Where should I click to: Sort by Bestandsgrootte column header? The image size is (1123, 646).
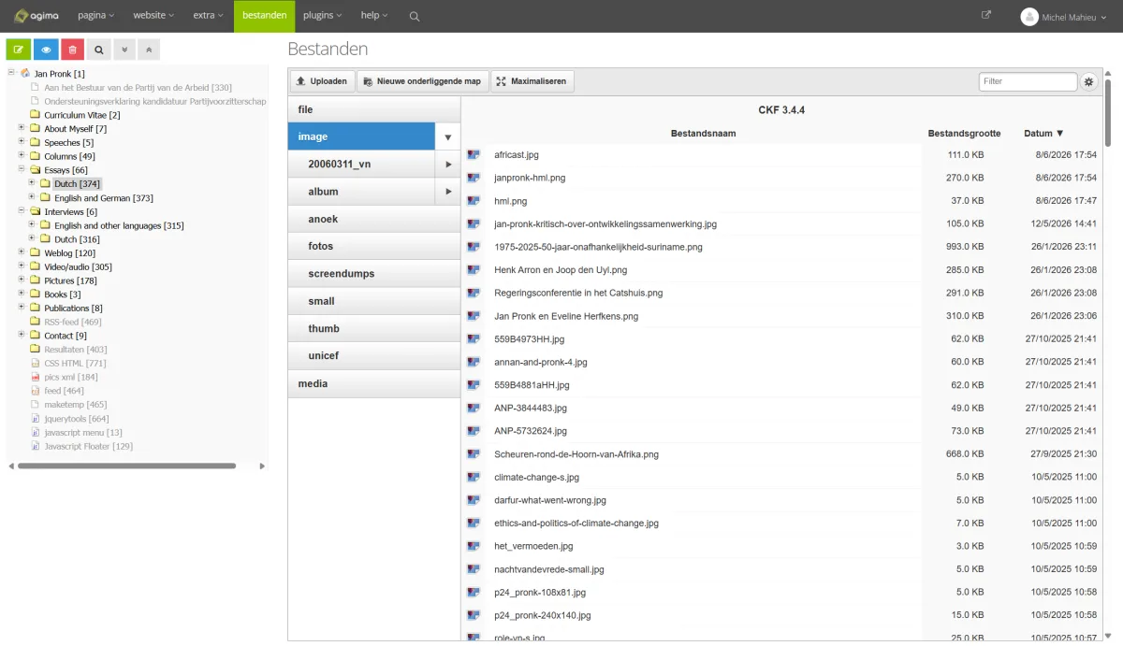(964, 134)
